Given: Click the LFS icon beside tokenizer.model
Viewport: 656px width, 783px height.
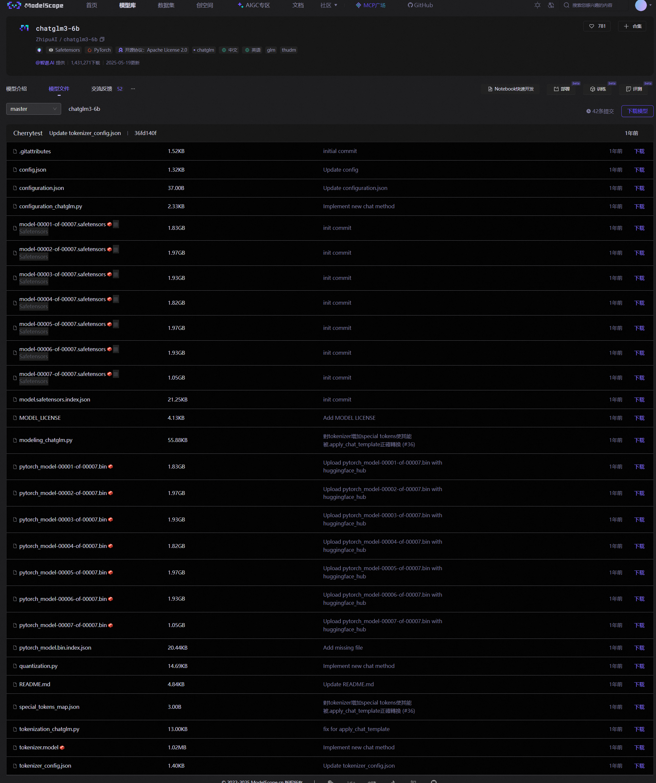Looking at the screenshot, I should [62, 747].
